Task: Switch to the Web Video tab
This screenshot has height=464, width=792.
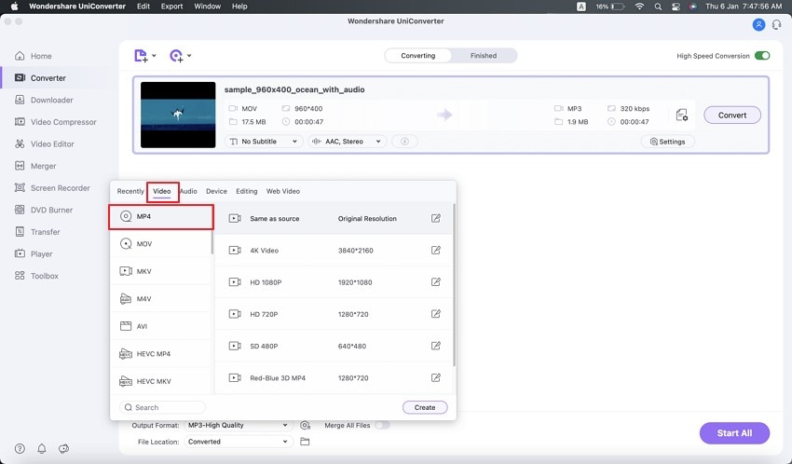Action: click(283, 191)
